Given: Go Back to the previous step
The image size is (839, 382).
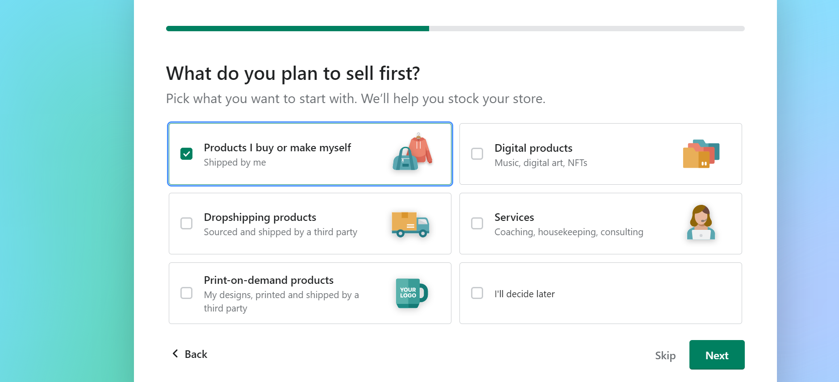Looking at the screenshot, I should (189, 354).
